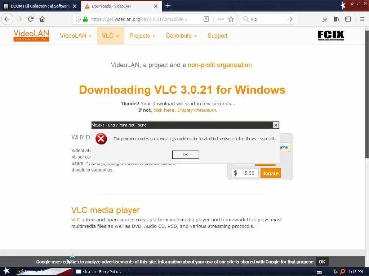Click the page vertical scrollbar thumb
Image resolution: width=369 pixels, height=276 pixels.
367,94
